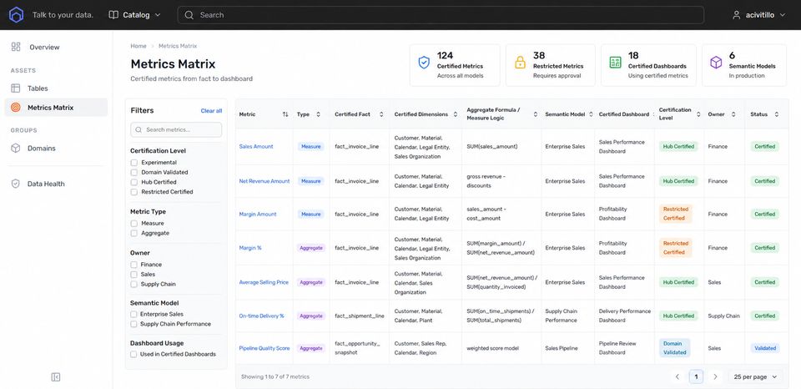This screenshot has height=389, width=801.
Task: Open the Catalog dropdown
Action: click(x=135, y=15)
